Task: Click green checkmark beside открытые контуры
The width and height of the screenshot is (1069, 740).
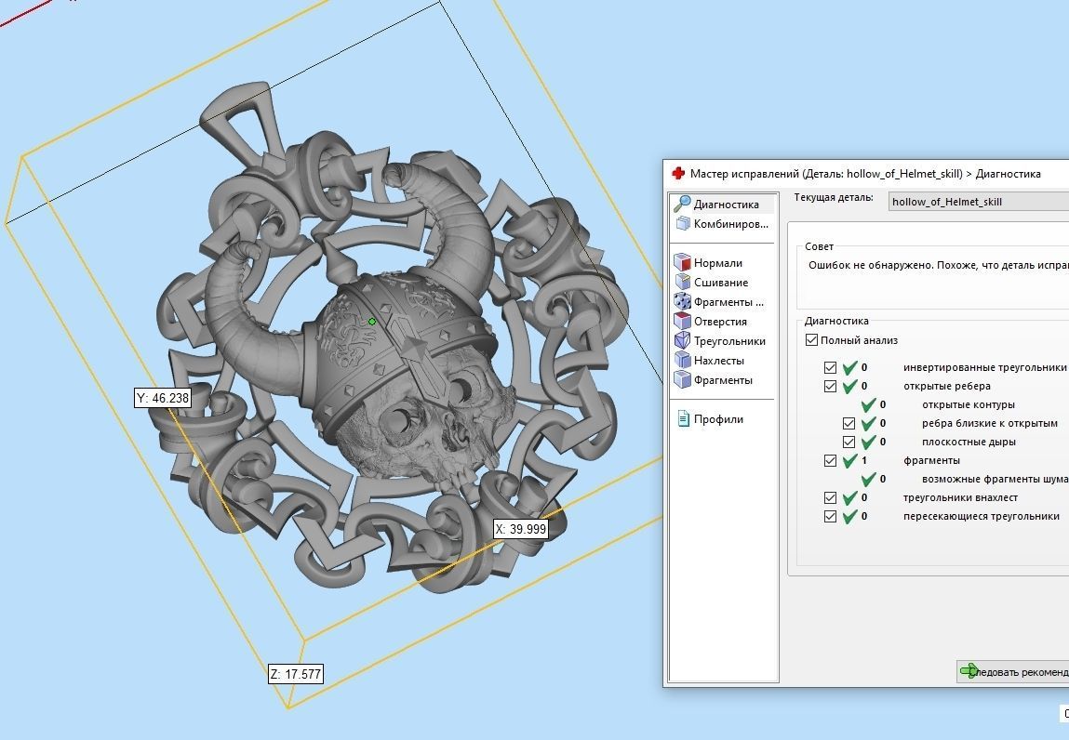Action: pyautogui.click(x=868, y=404)
